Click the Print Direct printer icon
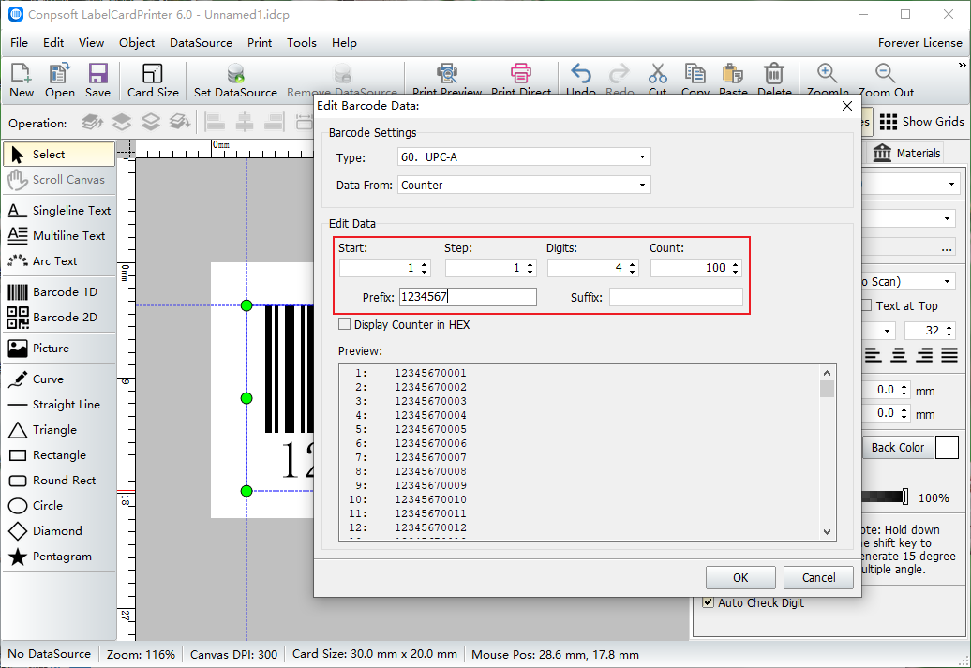This screenshot has height=668, width=971. [521, 73]
